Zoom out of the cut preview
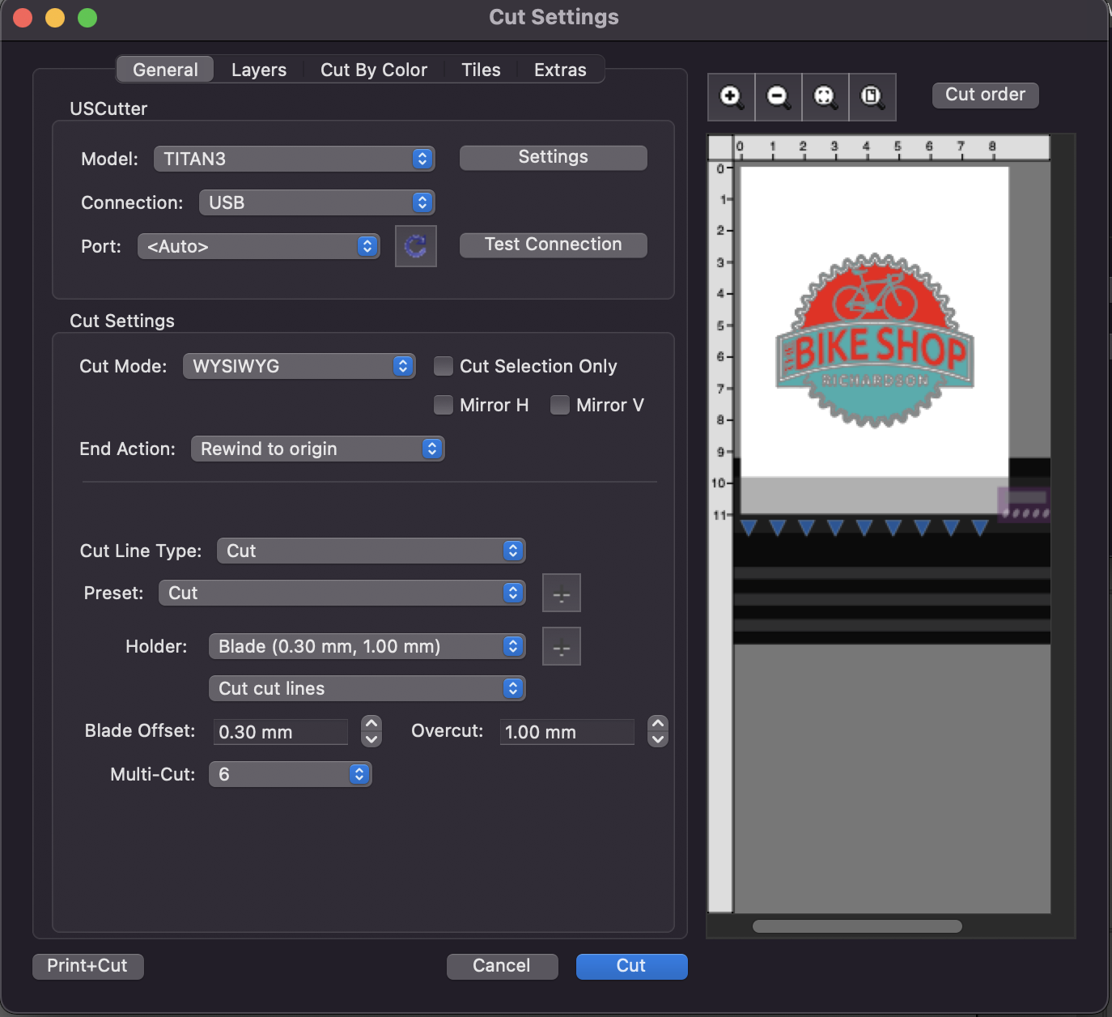This screenshot has height=1017, width=1112. [779, 97]
